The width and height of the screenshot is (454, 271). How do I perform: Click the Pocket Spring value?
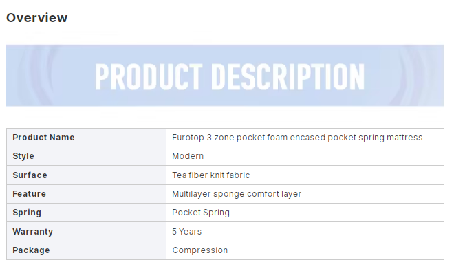click(x=201, y=213)
